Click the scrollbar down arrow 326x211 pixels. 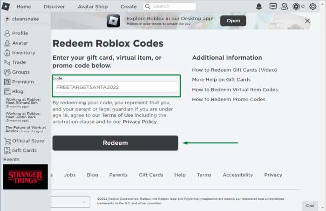click(322, 208)
